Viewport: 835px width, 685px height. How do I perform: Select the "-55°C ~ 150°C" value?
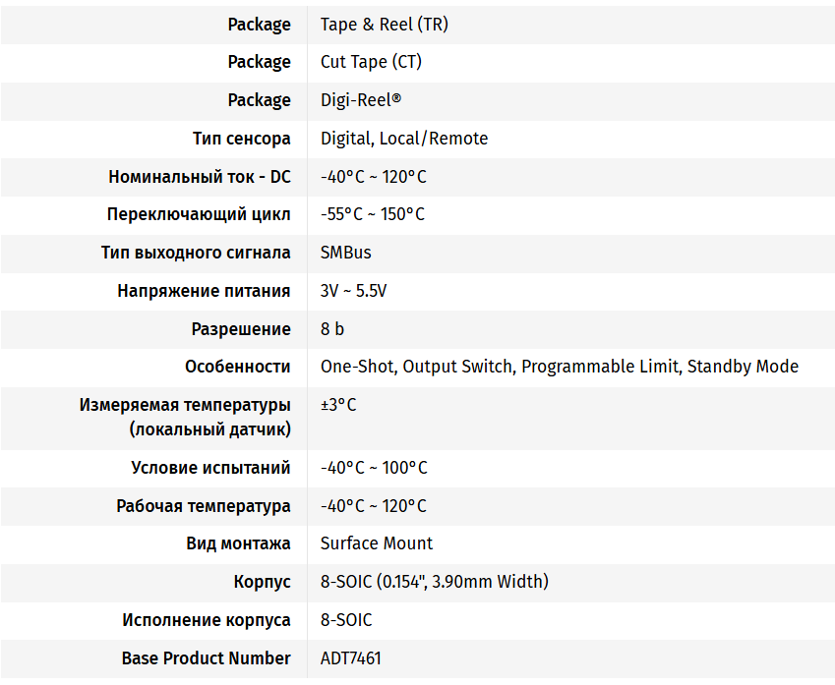373,214
